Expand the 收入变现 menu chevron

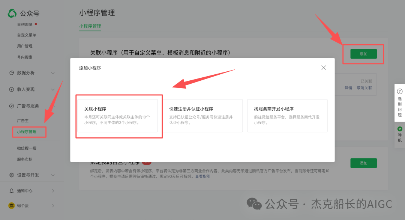53,90
